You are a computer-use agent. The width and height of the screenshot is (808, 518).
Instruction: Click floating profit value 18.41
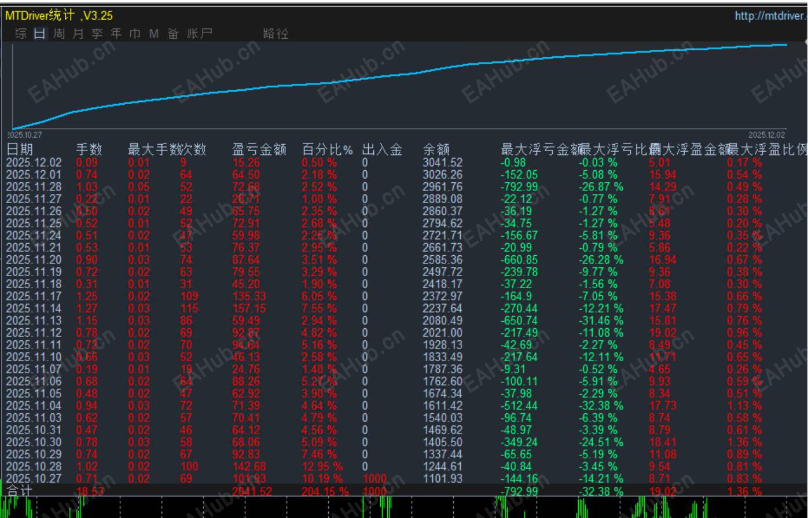click(x=663, y=442)
